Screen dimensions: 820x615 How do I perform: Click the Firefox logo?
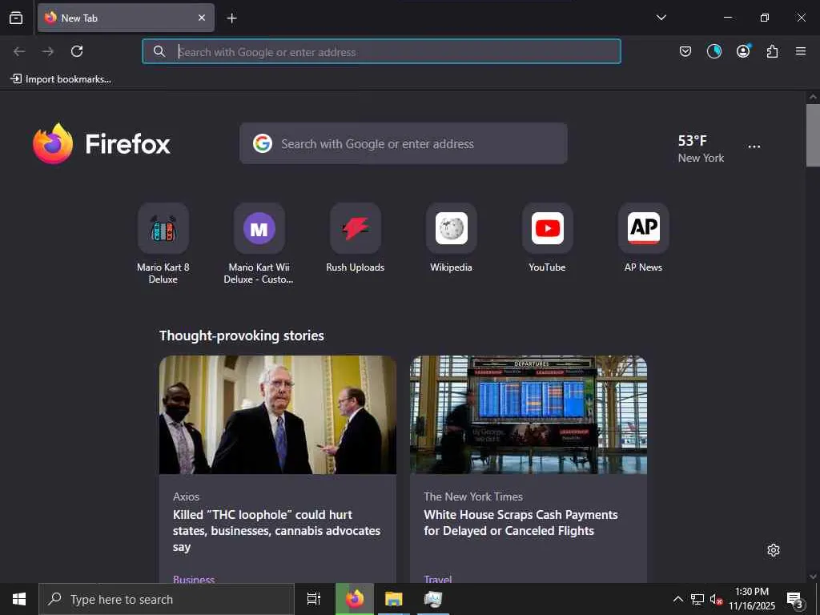tap(101, 144)
